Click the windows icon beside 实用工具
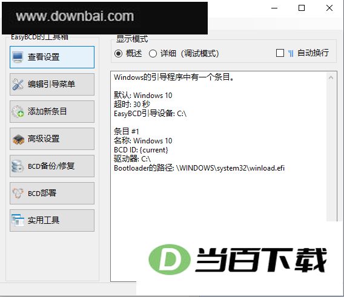 18,220
